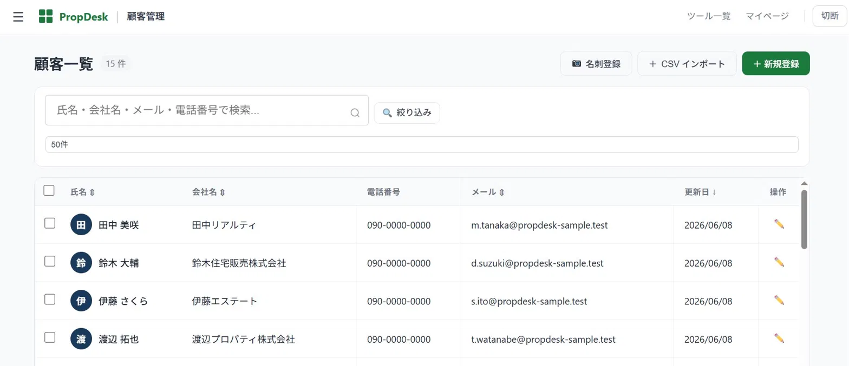Click email d.suzuki@propdesk-sample.test
This screenshot has width=849, height=366.
[537, 263]
